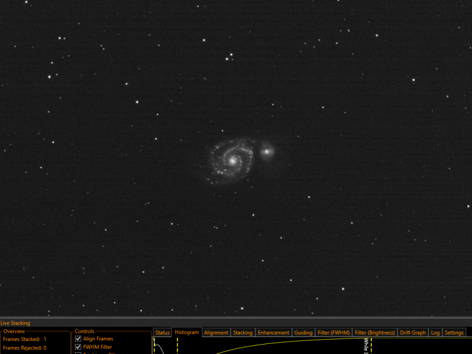Click the mid level dashed histogram line
The image size is (472, 354).
(178, 346)
